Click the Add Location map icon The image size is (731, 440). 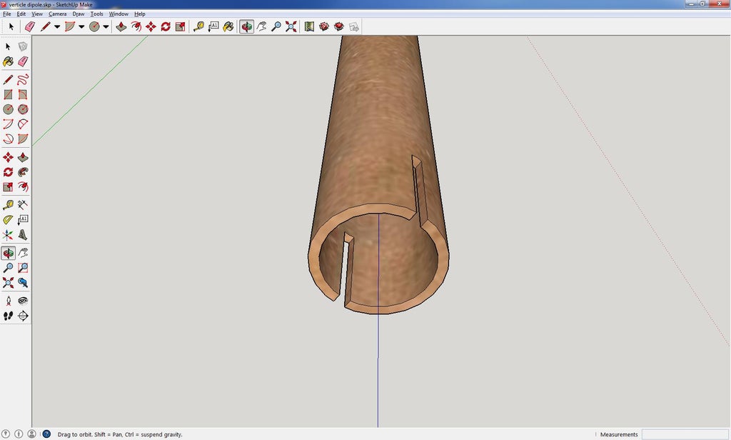pos(309,26)
